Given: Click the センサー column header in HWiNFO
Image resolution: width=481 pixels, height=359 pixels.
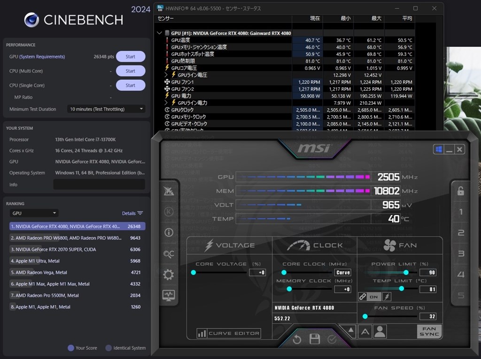Looking at the screenshot, I should click(224, 18).
